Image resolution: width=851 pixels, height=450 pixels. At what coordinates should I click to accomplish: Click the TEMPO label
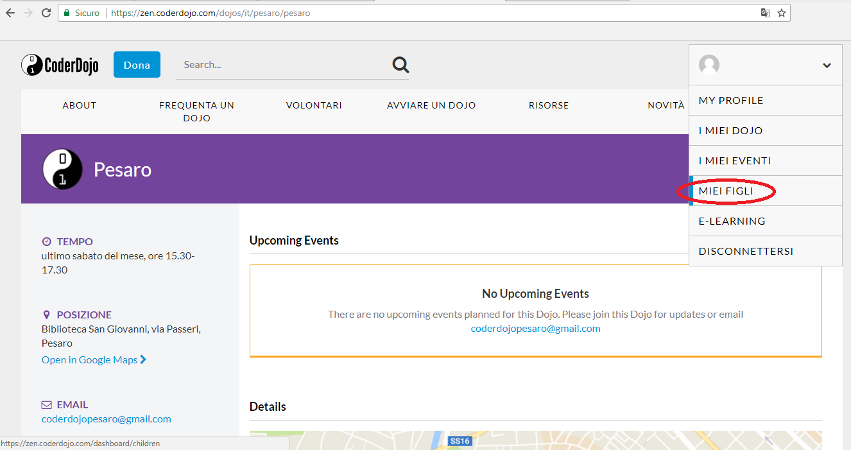pos(74,242)
